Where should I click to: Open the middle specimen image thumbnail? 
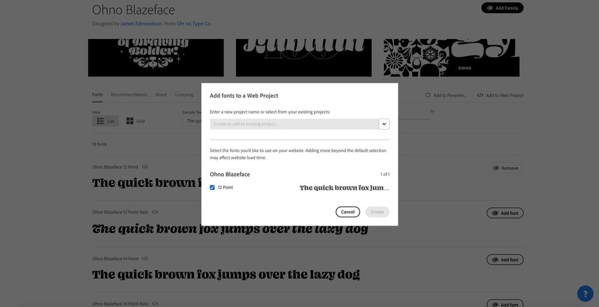tap(304, 57)
